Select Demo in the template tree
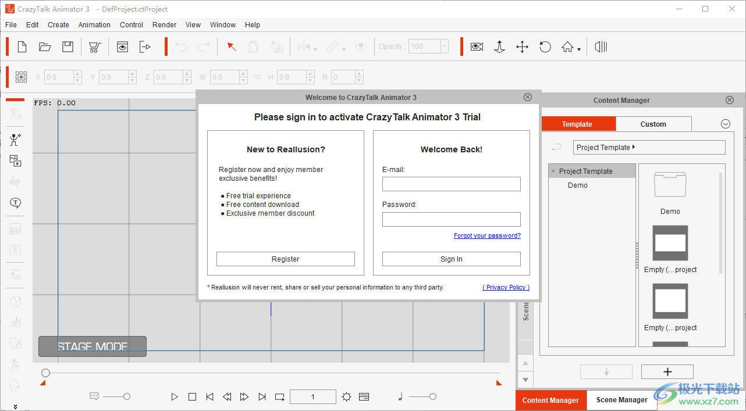Viewport: 746px width, 411px height. (578, 185)
